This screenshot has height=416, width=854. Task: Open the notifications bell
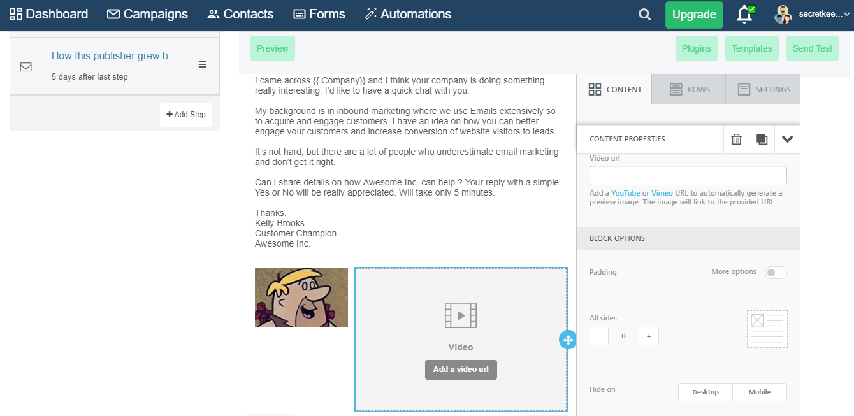click(744, 15)
